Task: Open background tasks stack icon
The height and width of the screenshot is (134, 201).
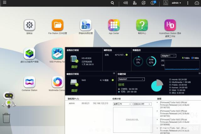Action: point(135,3)
